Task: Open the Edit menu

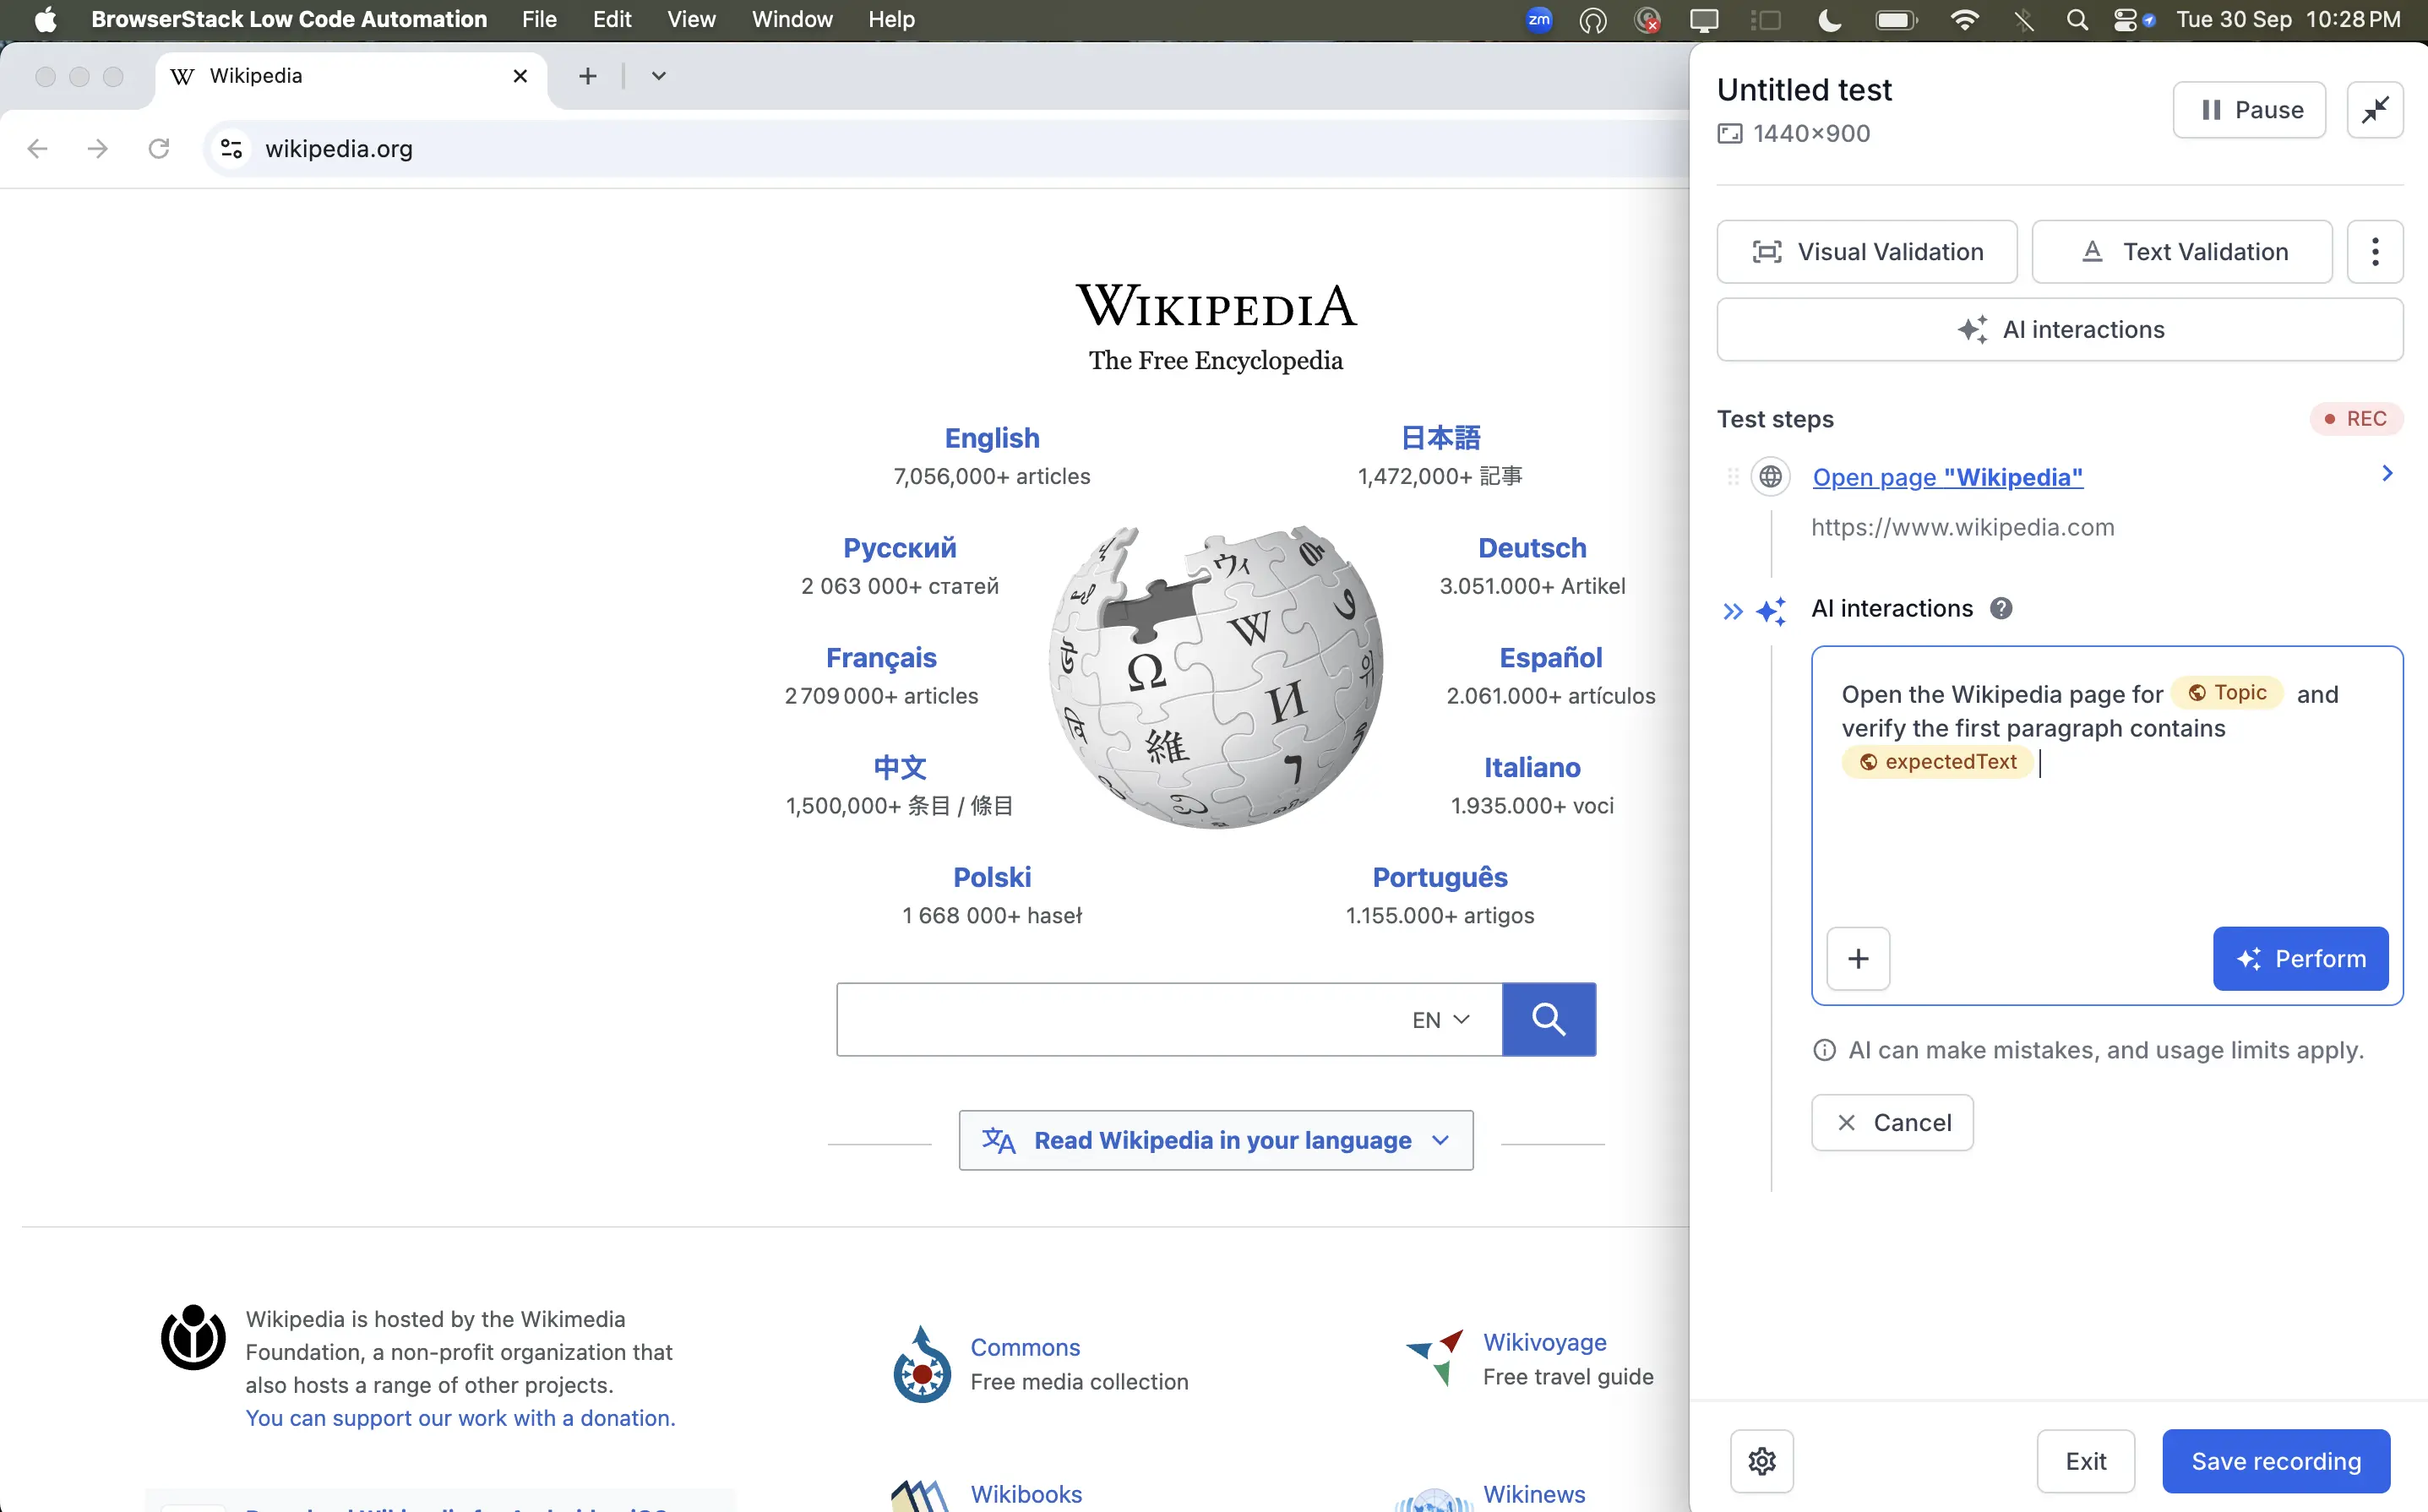Action: (612, 20)
